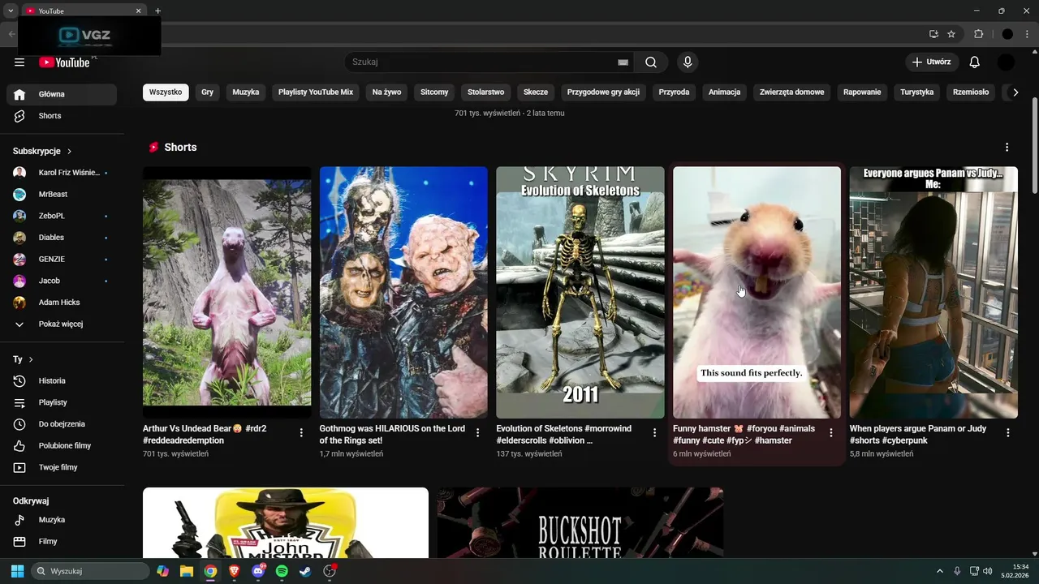The width and height of the screenshot is (1039, 584).
Task: Open Historia in the sidebar
Action: (x=62, y=380)
